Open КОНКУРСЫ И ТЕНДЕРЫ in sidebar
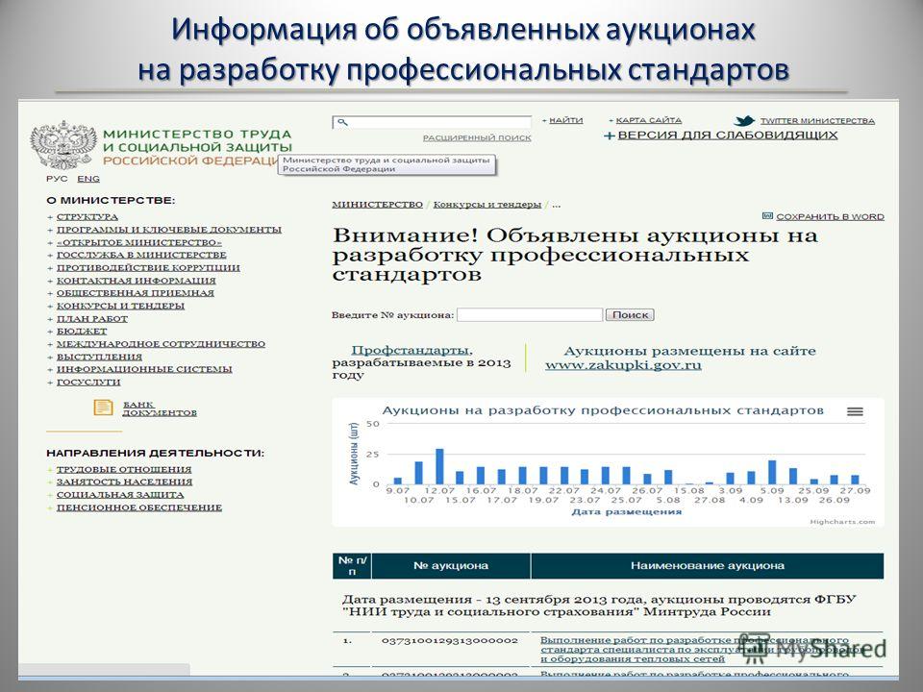The height and width of the screenshot is (692, 923). [121, 306]
